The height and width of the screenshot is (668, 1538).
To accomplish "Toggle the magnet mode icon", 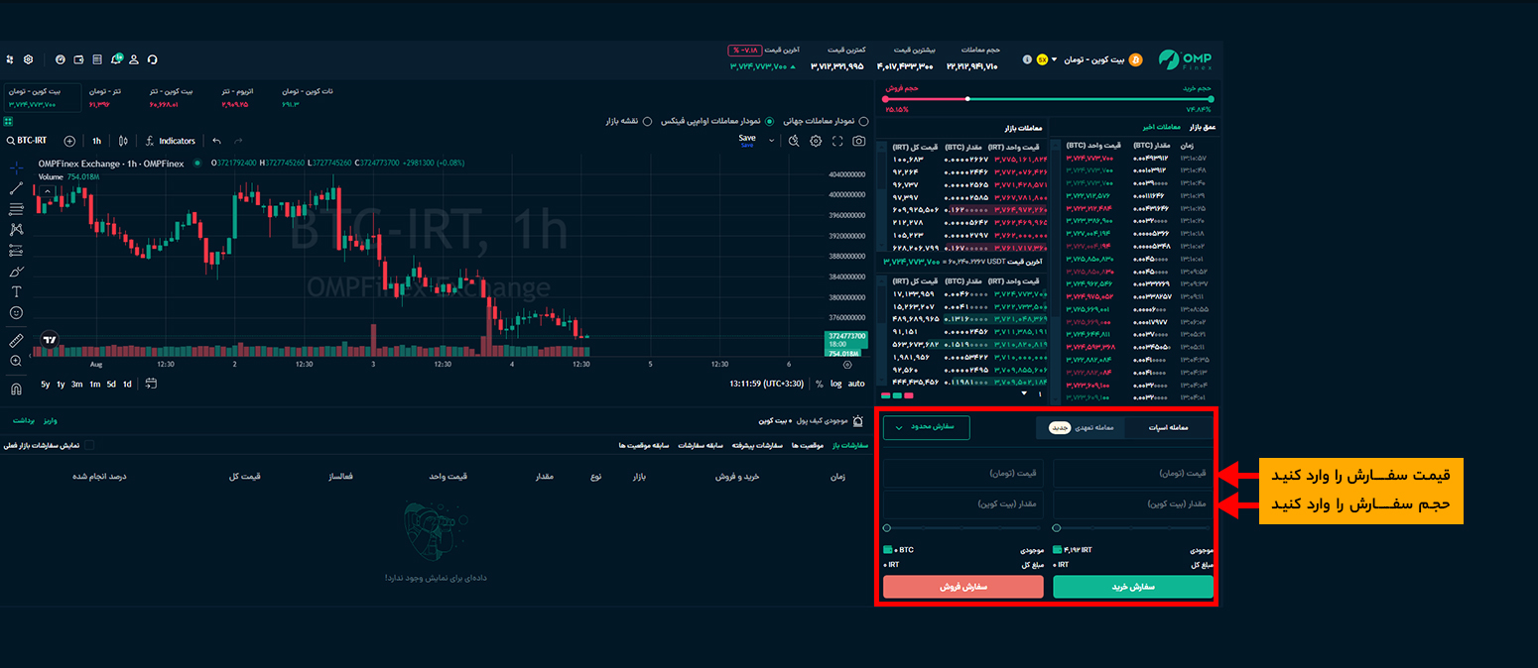I will [16, 389].
